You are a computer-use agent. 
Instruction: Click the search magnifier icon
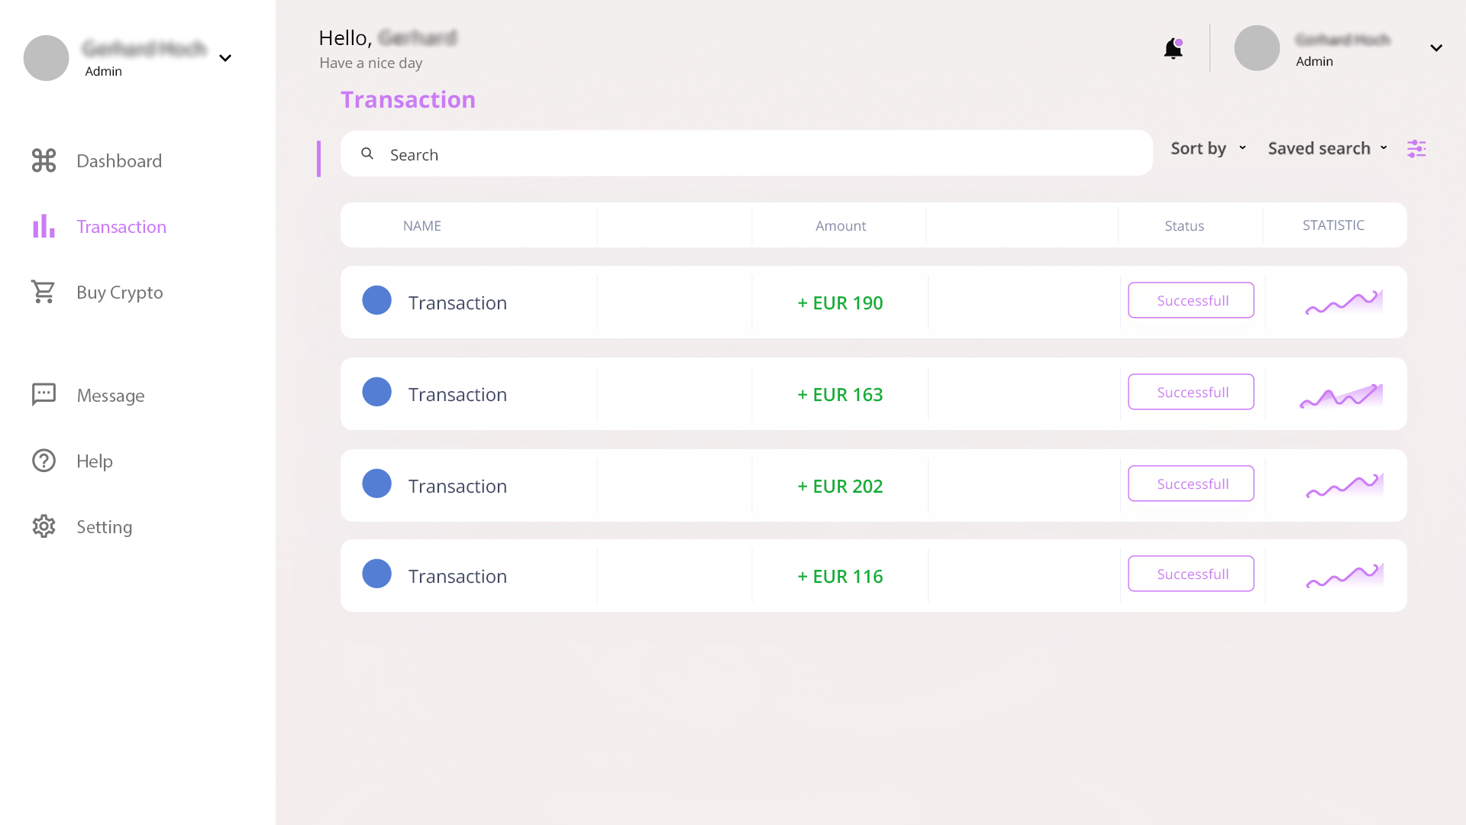367,154
